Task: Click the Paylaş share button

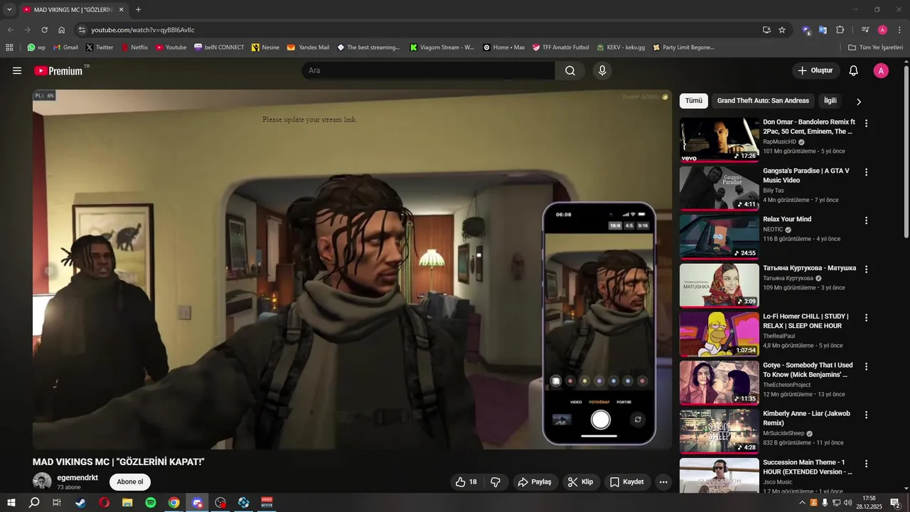Action: [x=535, y=482]
